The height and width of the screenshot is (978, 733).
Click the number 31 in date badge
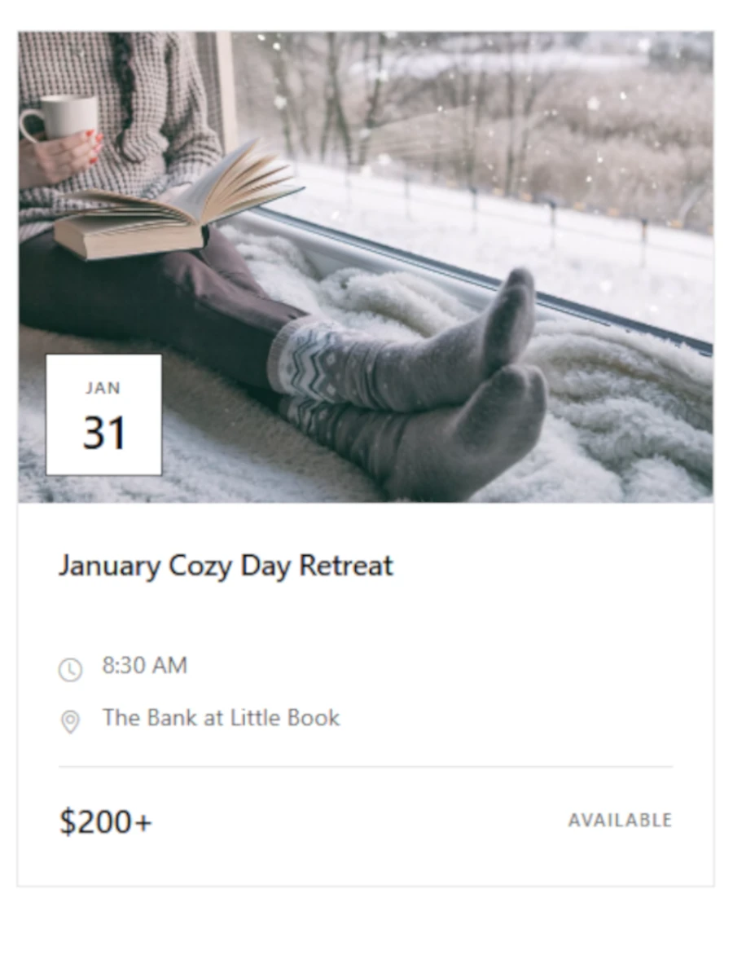(104, 433)
